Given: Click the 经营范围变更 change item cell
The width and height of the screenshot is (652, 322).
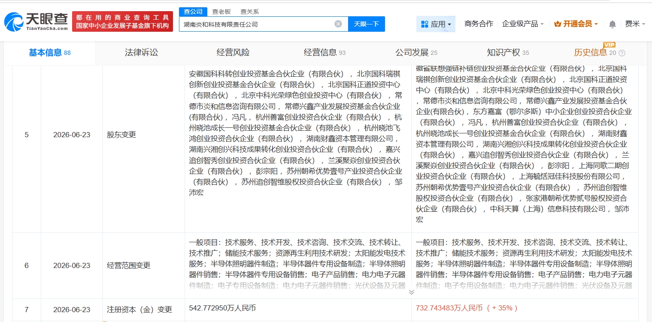Looking at the screenshot, I should (129, 265).
